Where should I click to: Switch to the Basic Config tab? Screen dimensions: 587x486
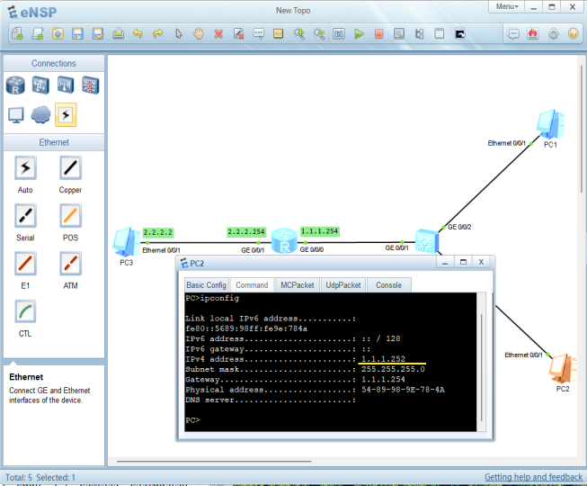[x=206, y=285]
